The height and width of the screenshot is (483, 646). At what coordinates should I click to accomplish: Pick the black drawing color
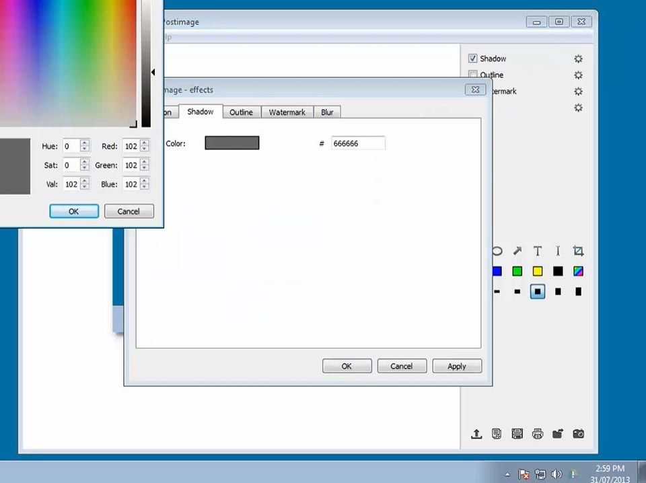point(558,271)
